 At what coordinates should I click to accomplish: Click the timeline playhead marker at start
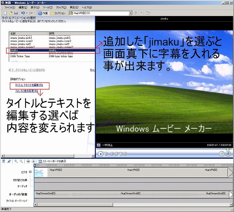(35, 165)
